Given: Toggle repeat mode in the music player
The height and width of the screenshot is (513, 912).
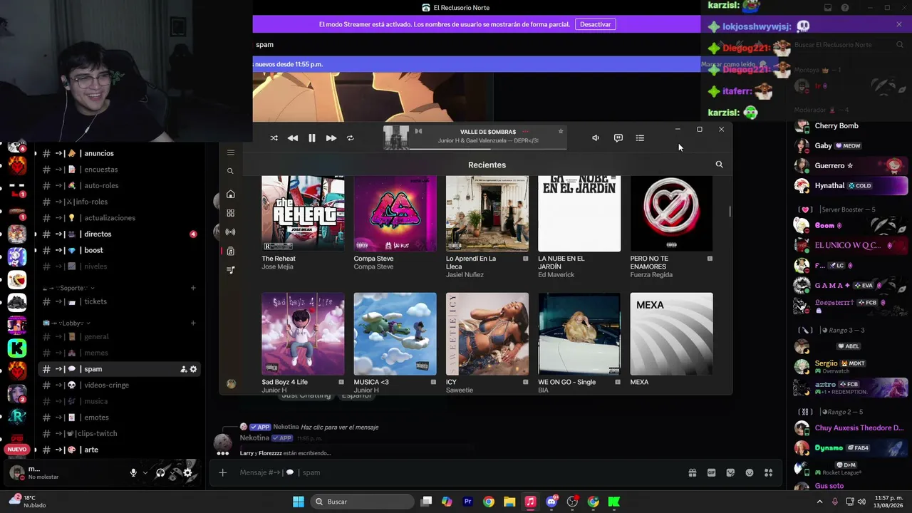Looking at the screenshot, I should (351, 138).
